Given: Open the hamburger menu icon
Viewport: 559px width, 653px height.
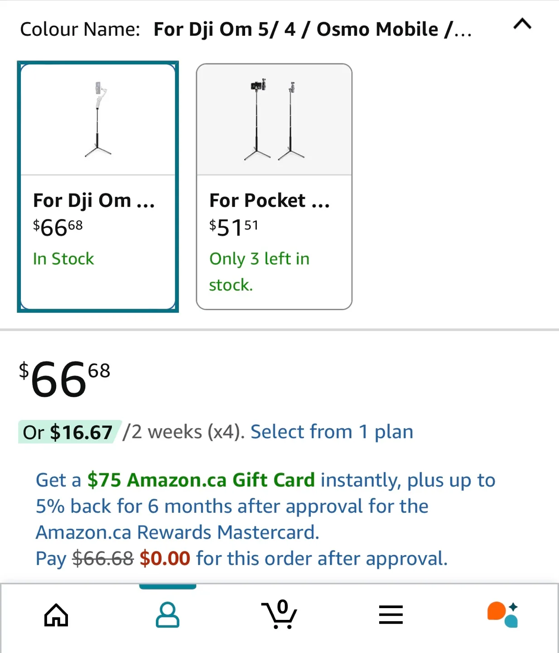Looking at the screenshot, I should (390, 615).
